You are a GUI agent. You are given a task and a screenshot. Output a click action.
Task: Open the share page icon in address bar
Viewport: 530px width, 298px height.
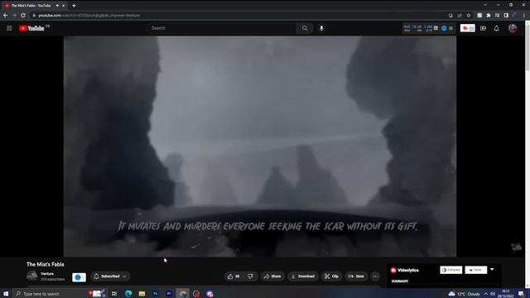460,16
